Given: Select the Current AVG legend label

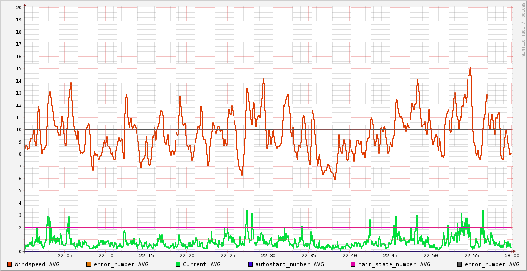Looking at the screenshot, I should click(x=201, y=264).
